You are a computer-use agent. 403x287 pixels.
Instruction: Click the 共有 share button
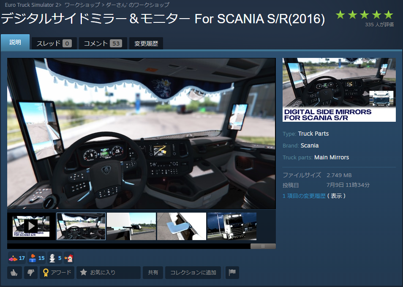153,273
